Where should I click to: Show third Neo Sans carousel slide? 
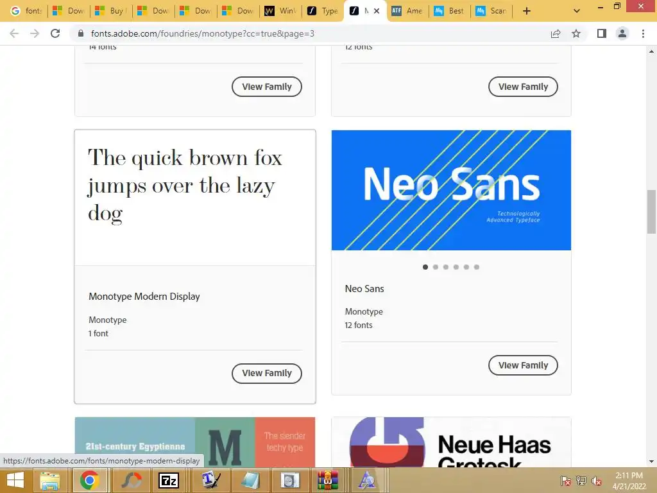446,267
